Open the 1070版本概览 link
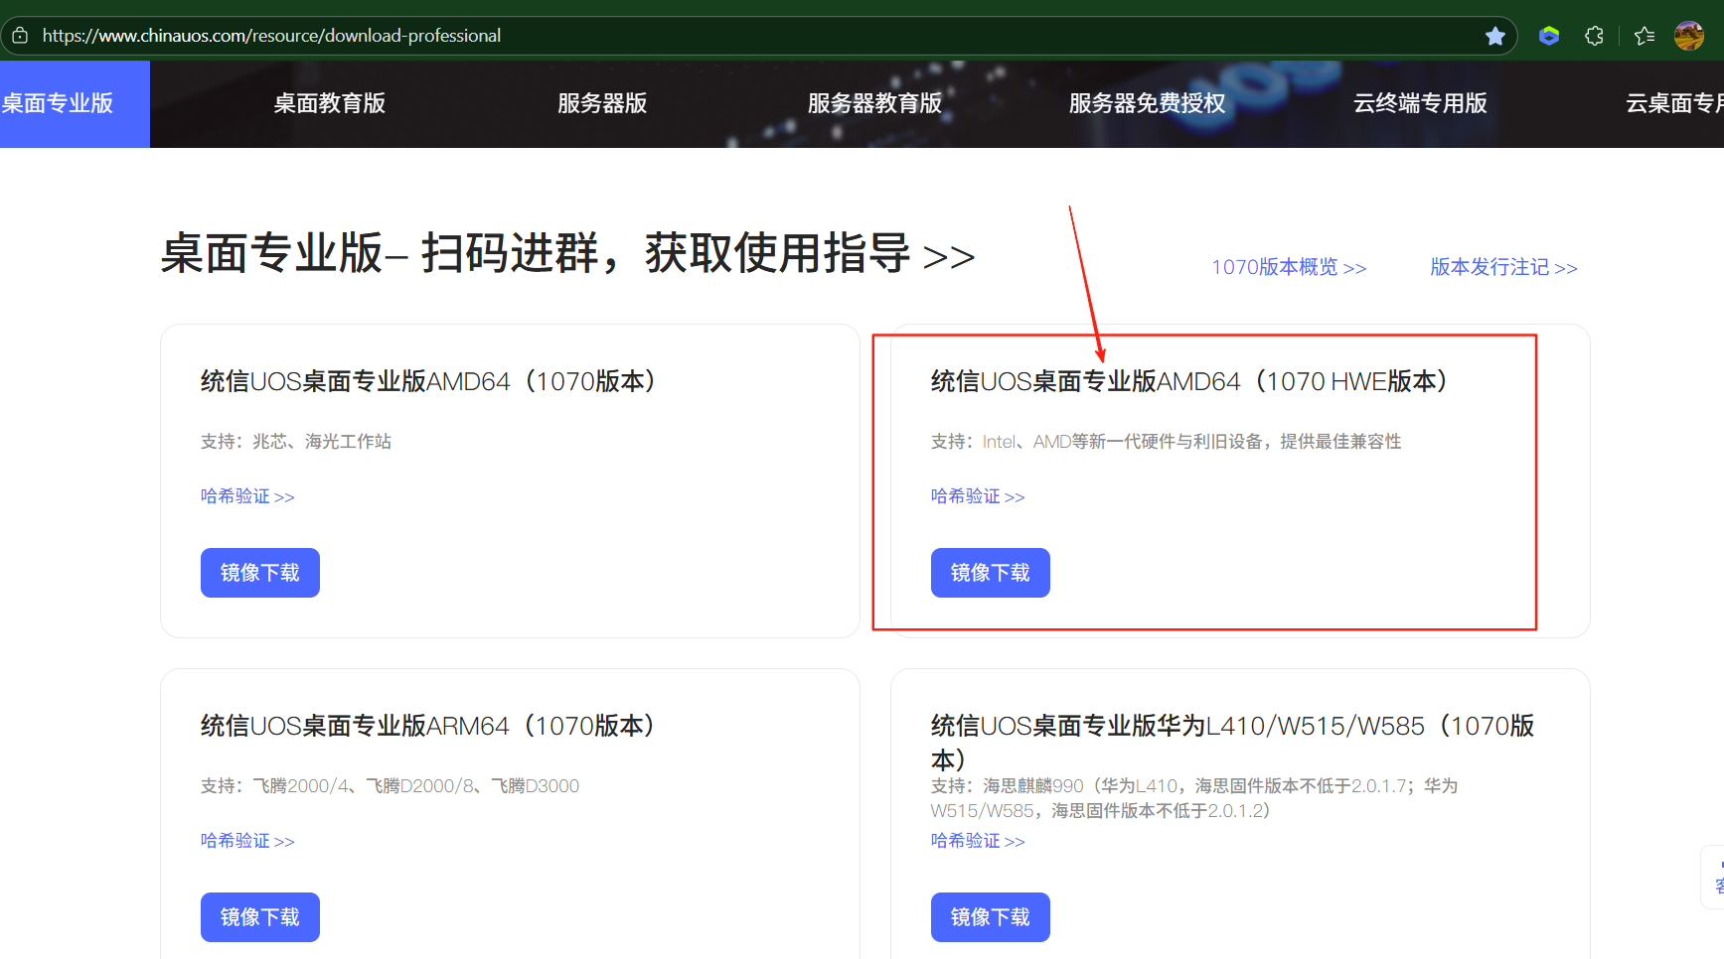Image resolution: width=1724 pixels, height=959 pixels. pyautogui.click(x=1289, y=267)
